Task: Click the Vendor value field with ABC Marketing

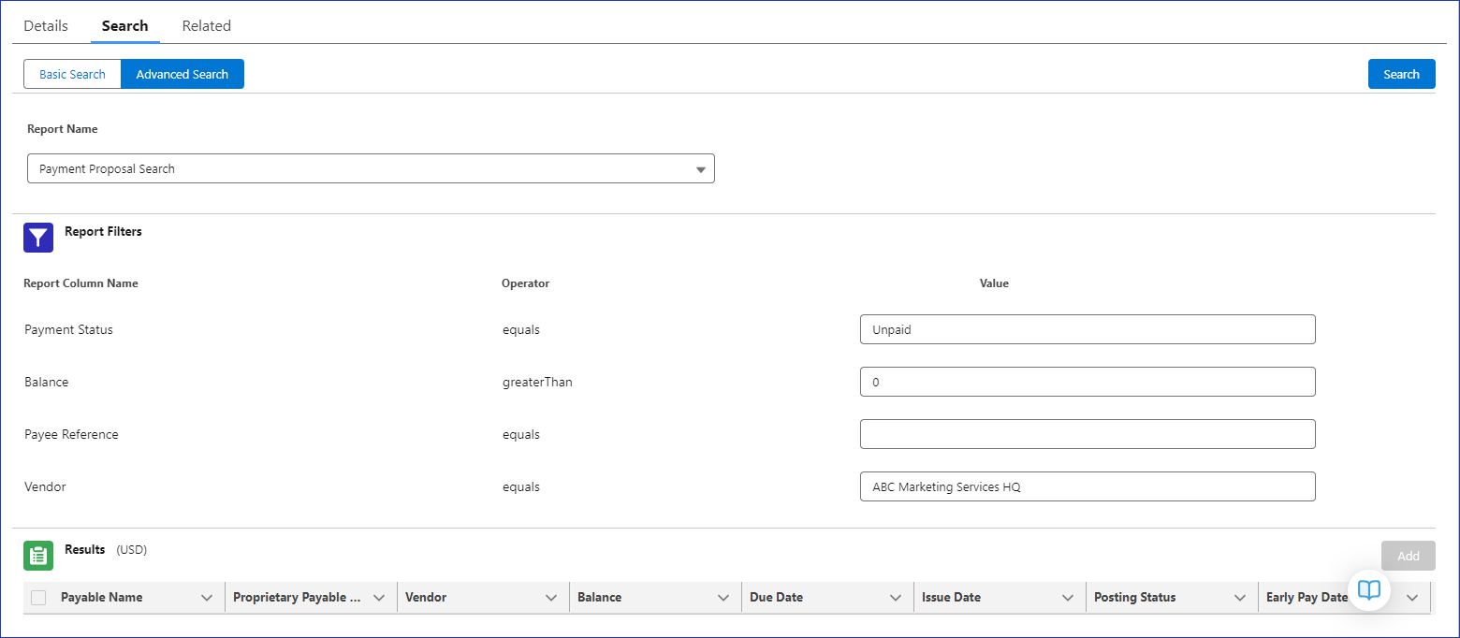Action: pos(1088,486)
